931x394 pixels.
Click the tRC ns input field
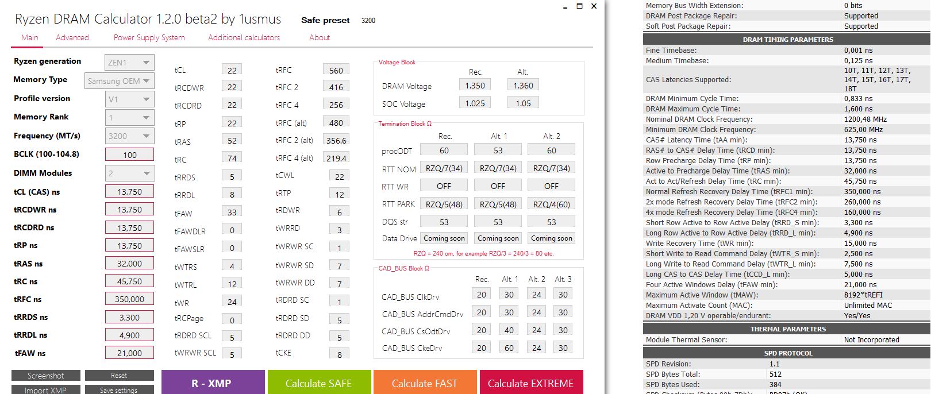click(x=129, y=281)
